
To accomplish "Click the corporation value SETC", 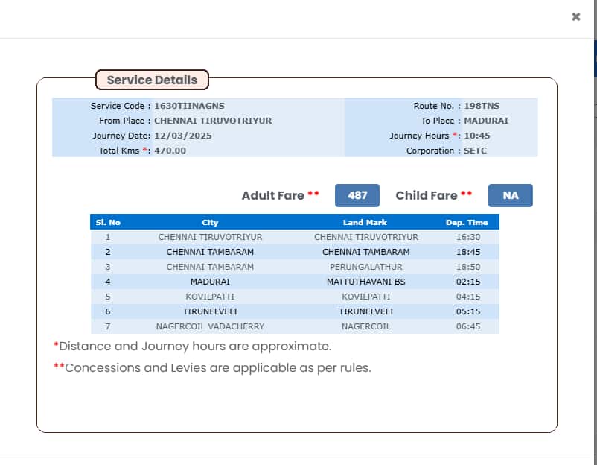I will point(477,151).
